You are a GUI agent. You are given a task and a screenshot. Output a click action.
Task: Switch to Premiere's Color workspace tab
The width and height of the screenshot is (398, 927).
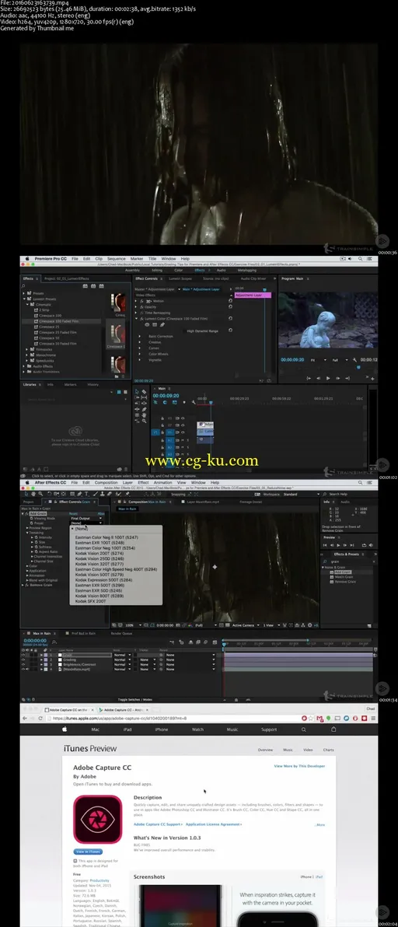178,270
